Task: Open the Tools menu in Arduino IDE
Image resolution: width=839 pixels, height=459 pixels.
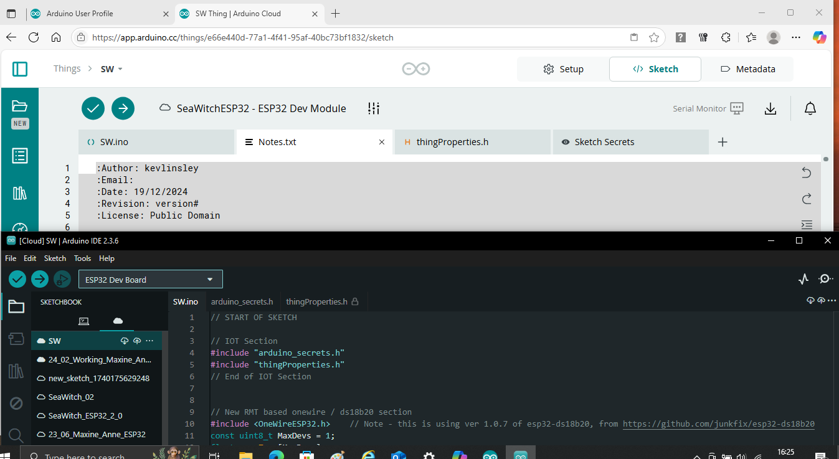Action: tap(82, 258)
